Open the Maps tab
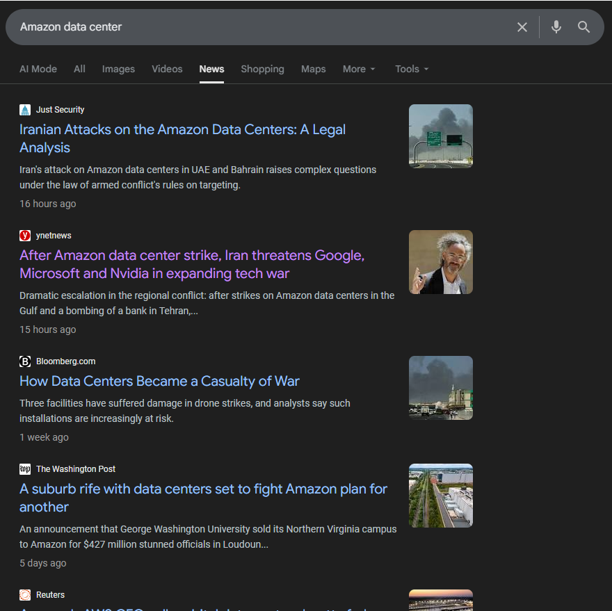The width and height of the screenshot is (612, 611). coord(314,69)
